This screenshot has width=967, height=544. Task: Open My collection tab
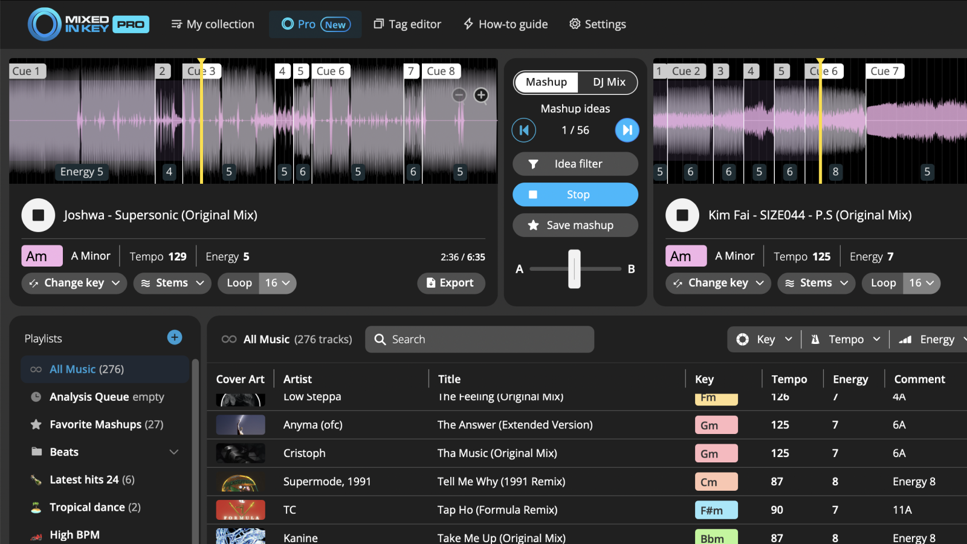(213, 24)
